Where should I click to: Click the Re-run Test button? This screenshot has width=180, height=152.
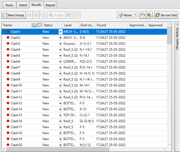point(166,15)
